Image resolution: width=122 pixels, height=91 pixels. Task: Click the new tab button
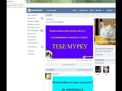pos(29,2)
